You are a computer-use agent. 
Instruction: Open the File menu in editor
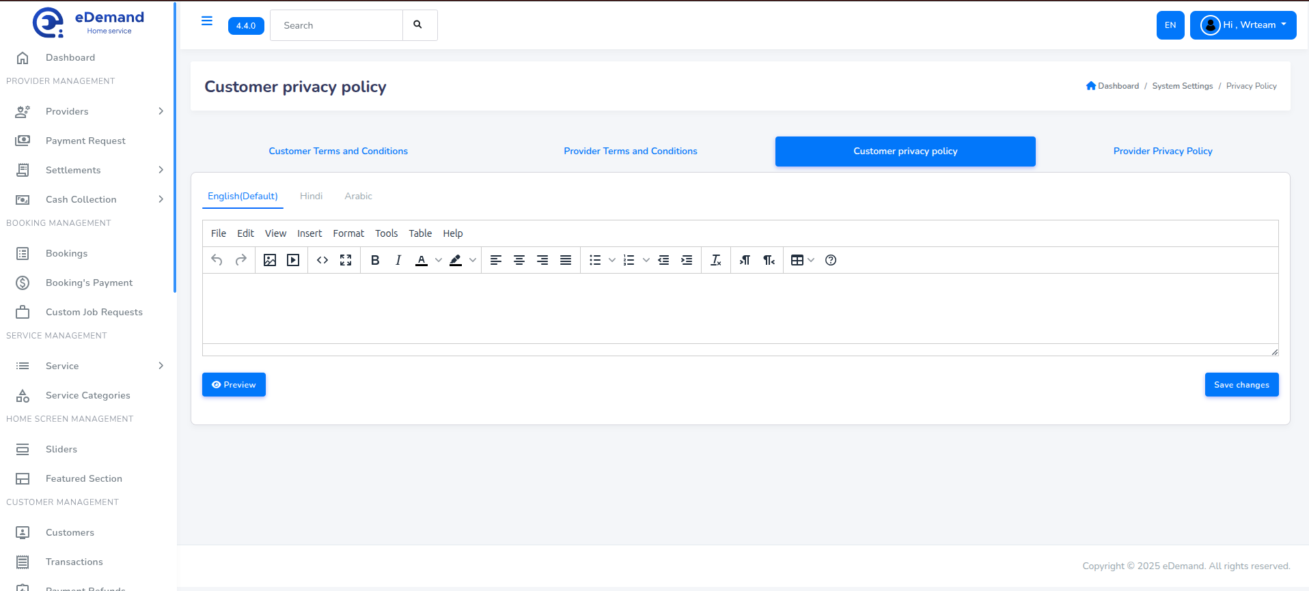coord(219,233)
